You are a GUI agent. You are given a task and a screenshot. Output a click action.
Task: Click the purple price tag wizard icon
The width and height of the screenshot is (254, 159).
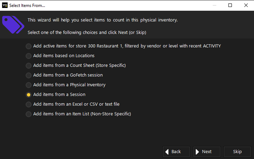13,25
